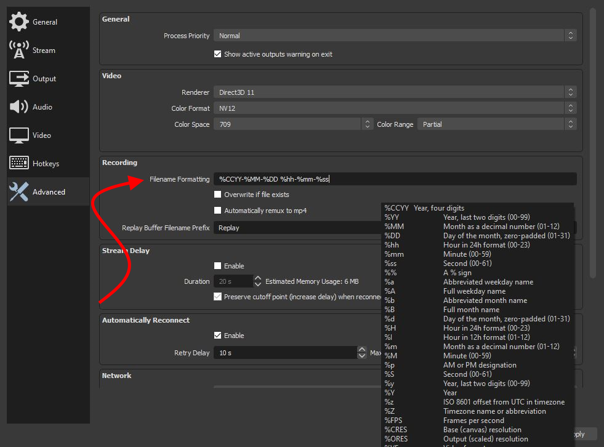Screen dimensions: 604x447
Task: Click the %DD day of month entry
Action: [478, 236]
